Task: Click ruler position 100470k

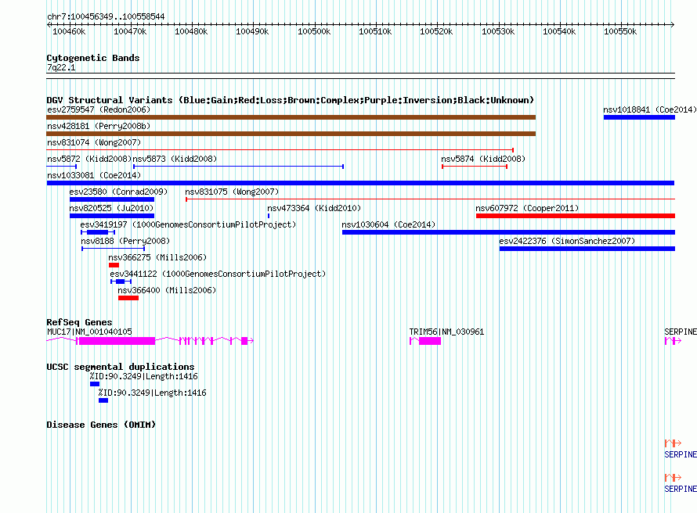Action: tap(130, 31)
